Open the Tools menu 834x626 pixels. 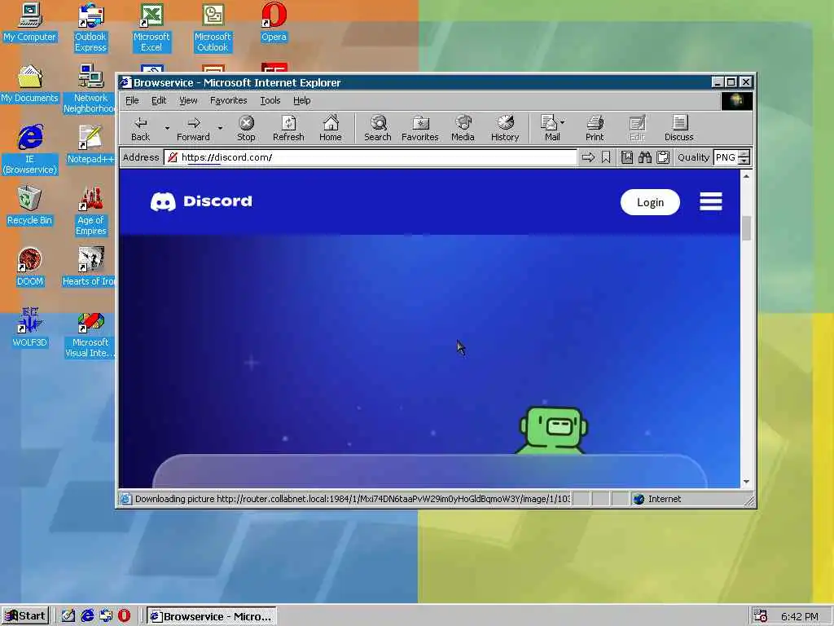[x=270, y=100]
